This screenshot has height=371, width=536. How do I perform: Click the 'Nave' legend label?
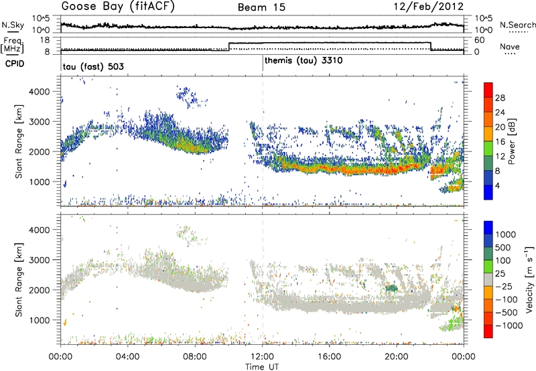pyautogui.click(x=510, y=47)
